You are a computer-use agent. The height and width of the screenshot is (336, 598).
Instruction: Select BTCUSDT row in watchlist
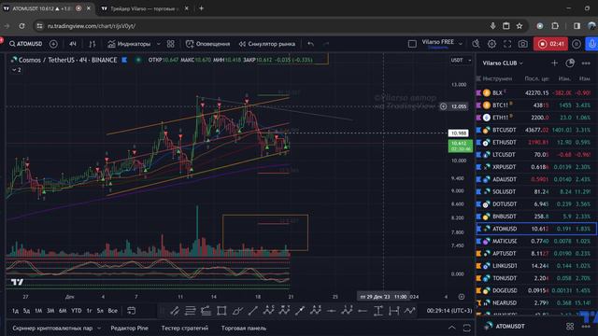536,130
